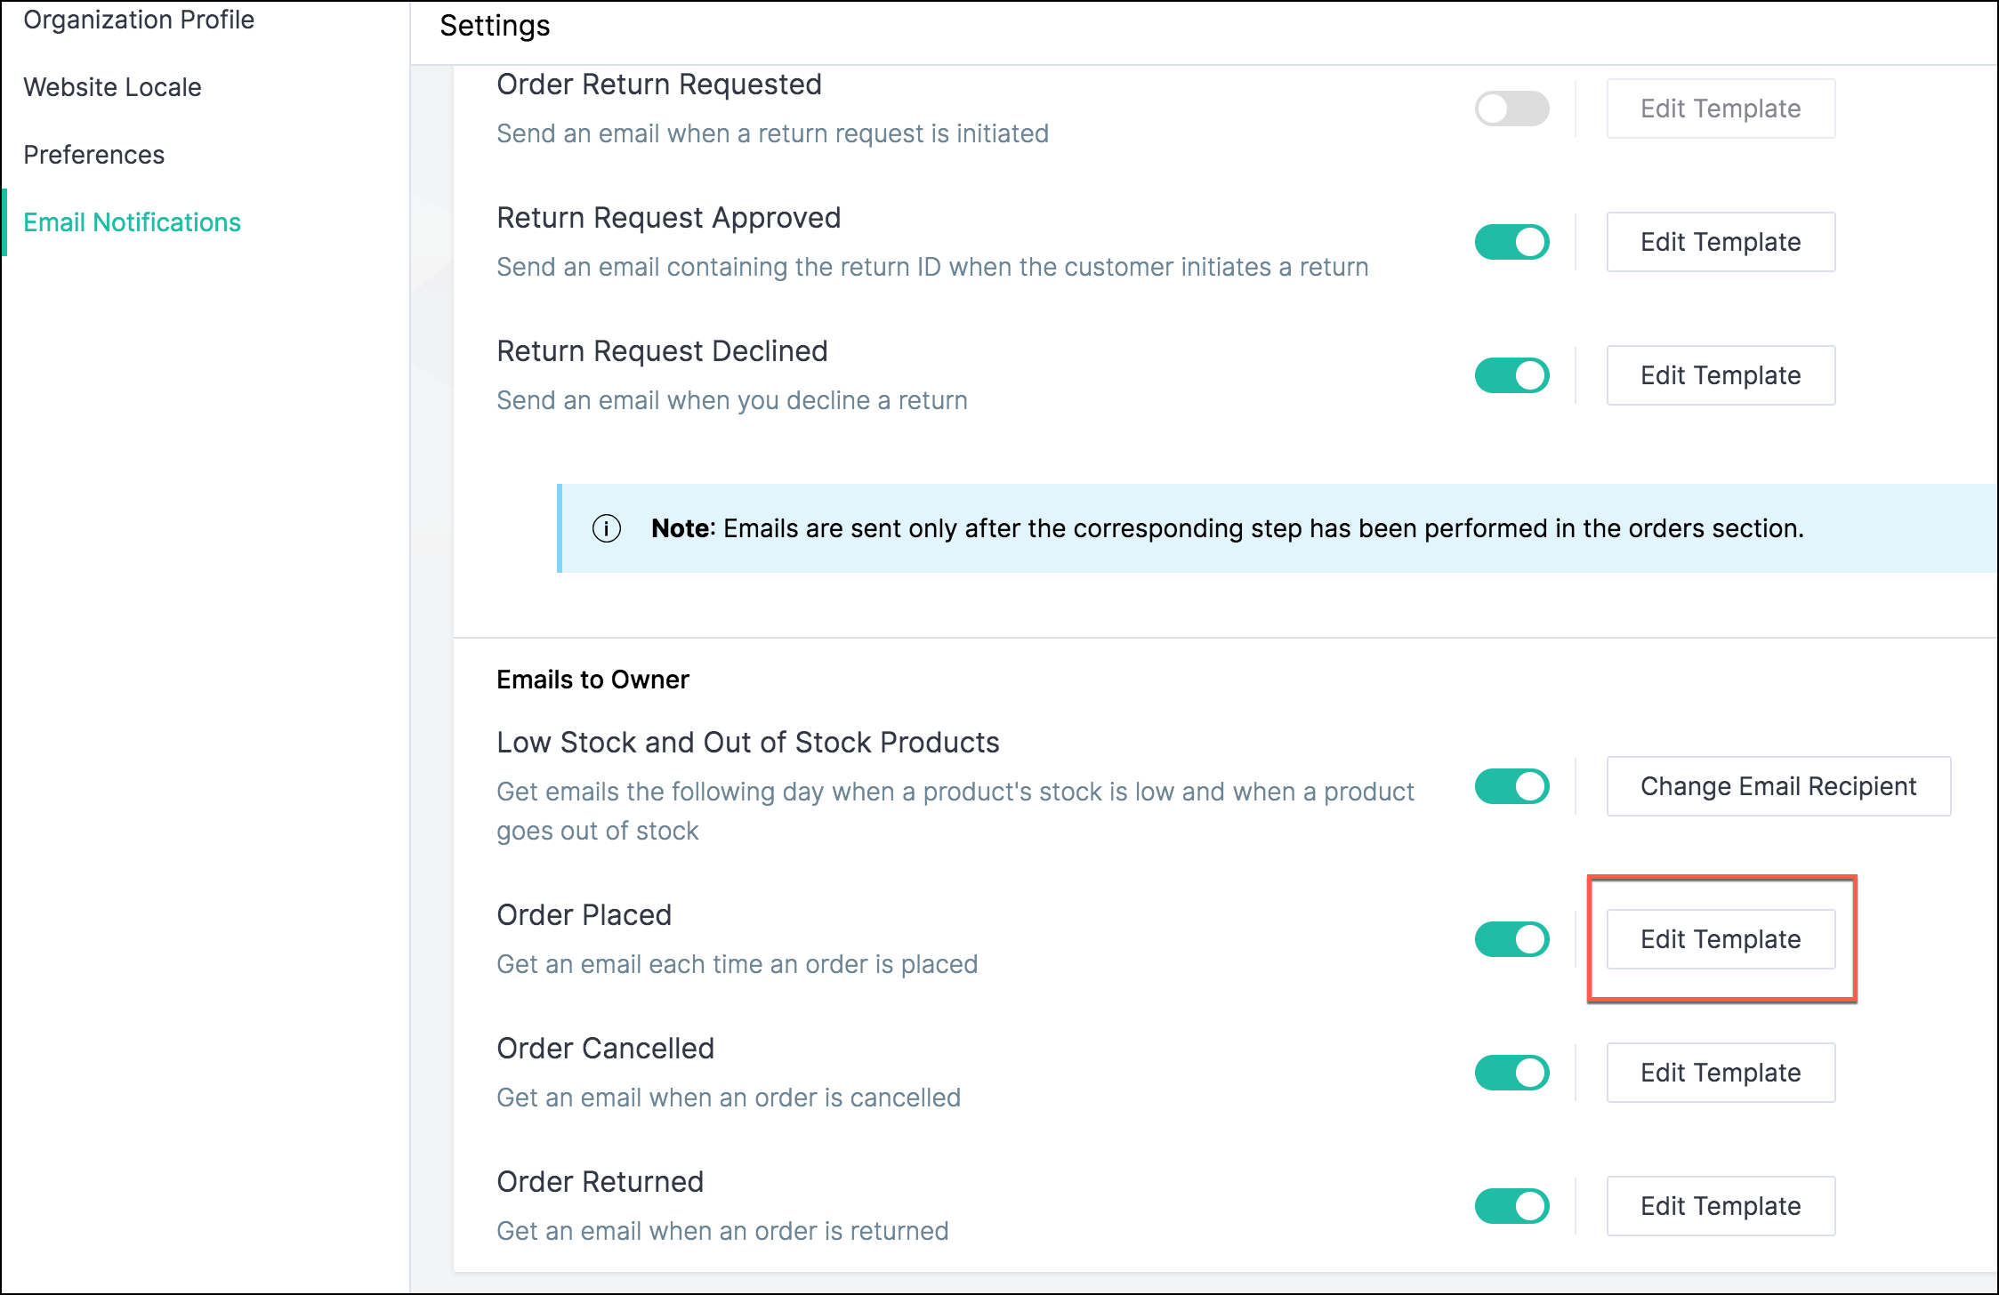
Task: Enable the Order Return Requested toggle
Action: click(x=1511, y=109)
